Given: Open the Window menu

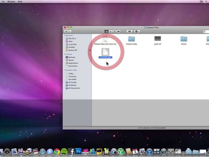Looking at the screenshot, I should coord(11,2).
